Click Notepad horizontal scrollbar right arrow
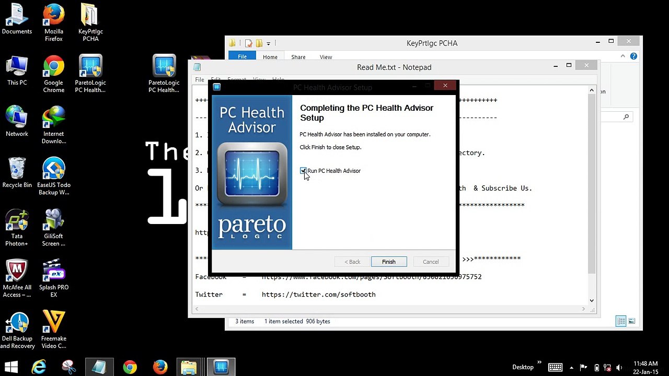This screenshot has width=669, height=376. (x=584, y=309)
